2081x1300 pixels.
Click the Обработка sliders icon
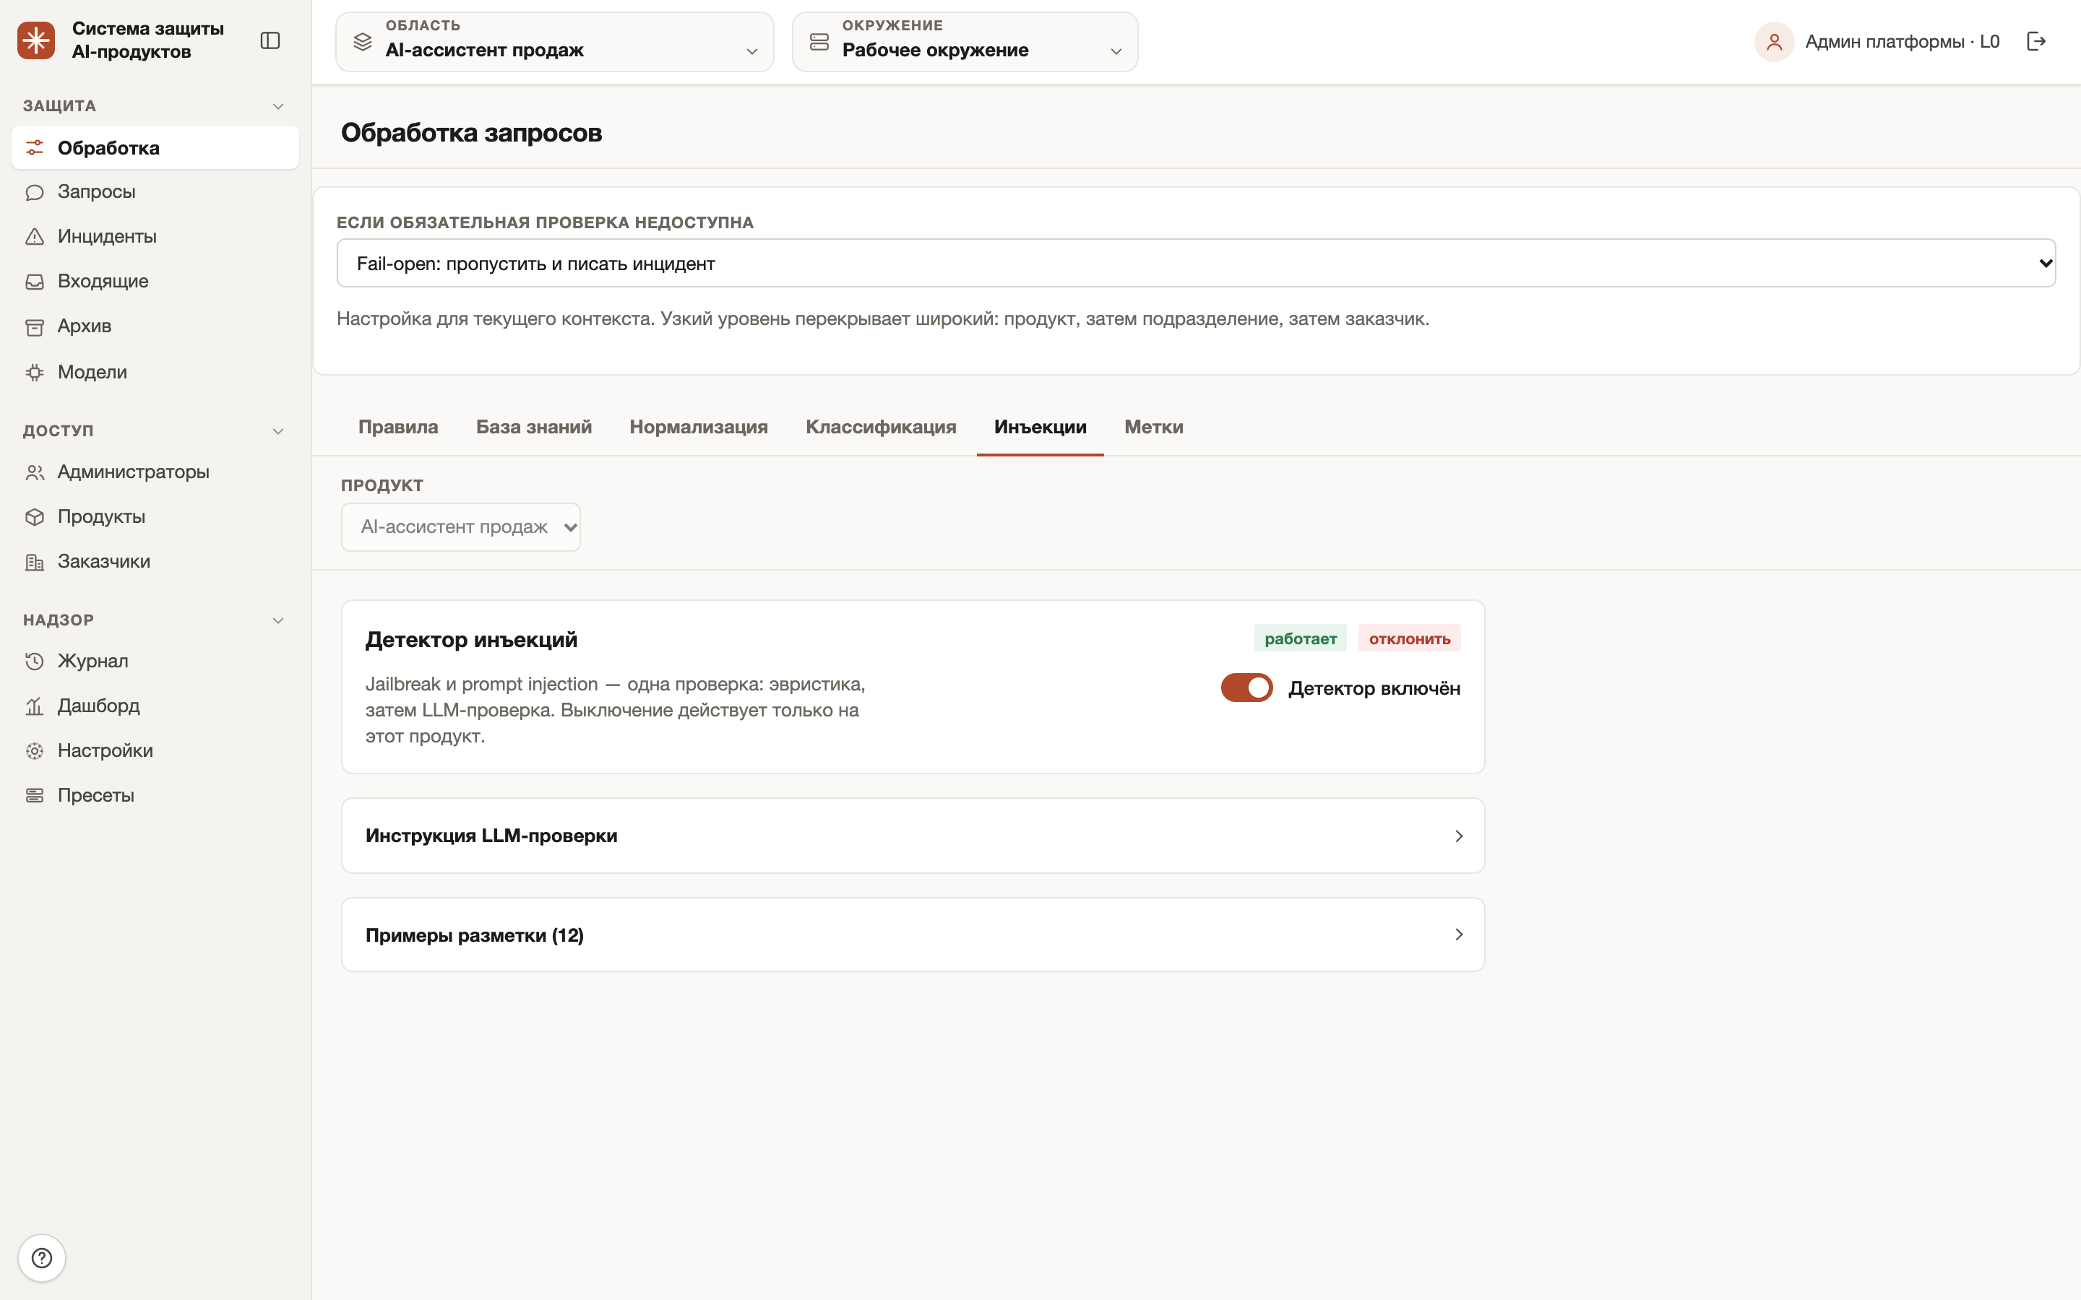coord(35,148)
